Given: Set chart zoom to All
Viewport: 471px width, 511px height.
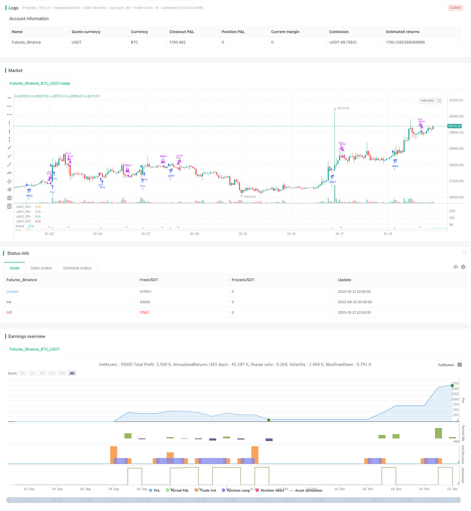Looking at the screenshot, I should coord(72,373).
